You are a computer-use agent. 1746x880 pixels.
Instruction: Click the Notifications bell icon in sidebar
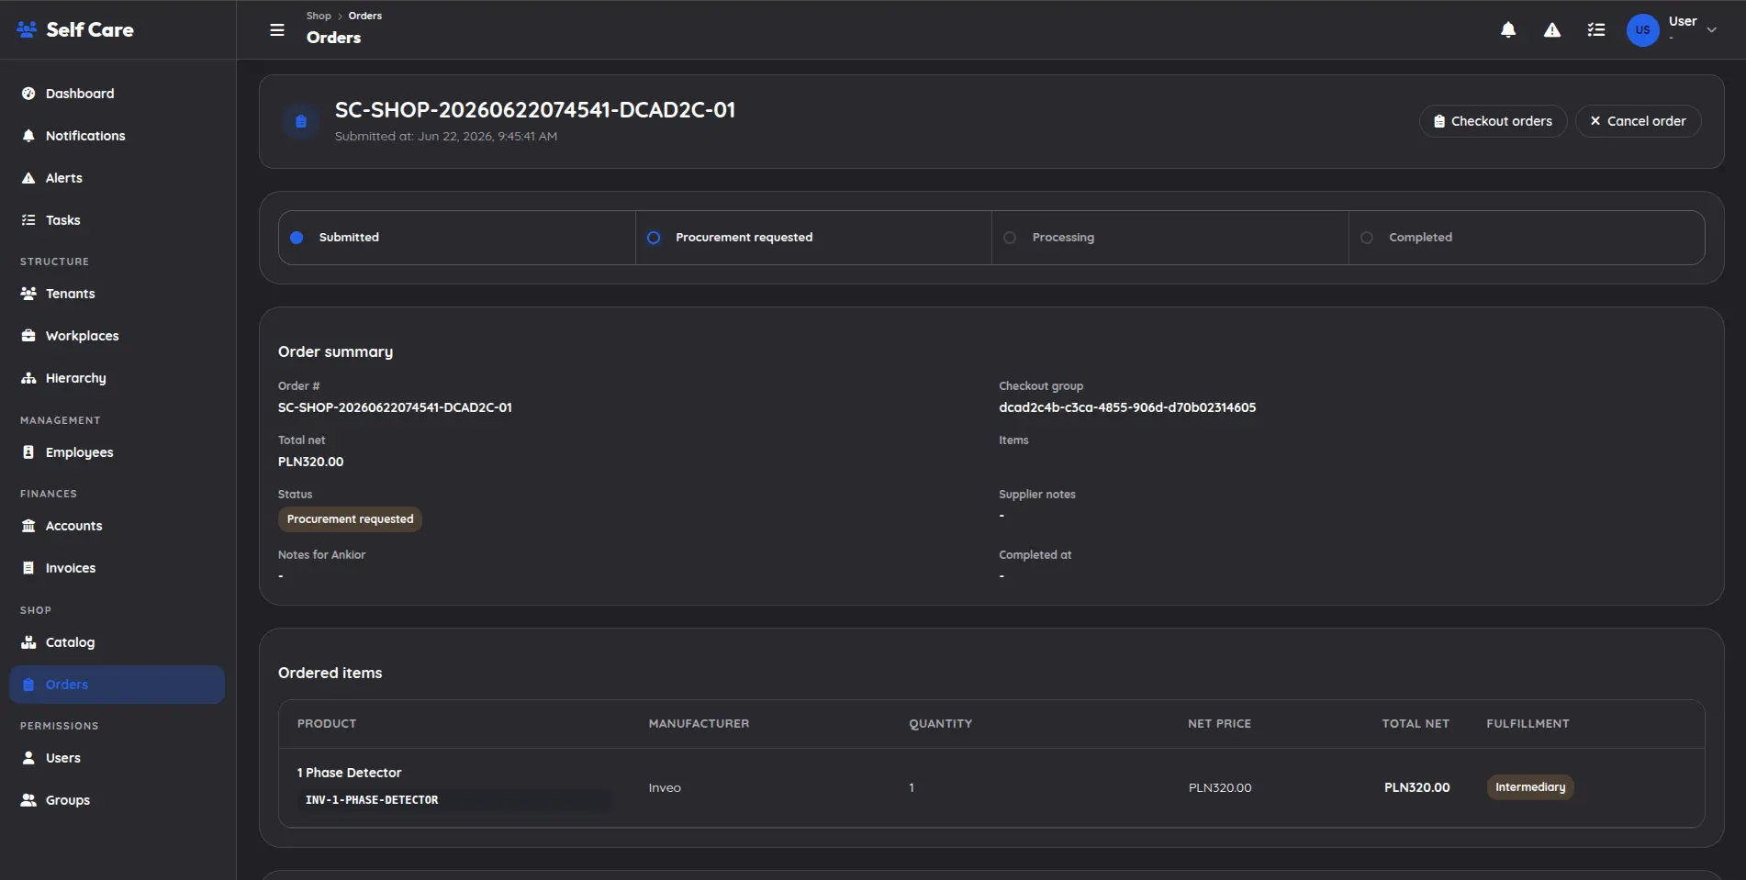[x=28, y=136]
